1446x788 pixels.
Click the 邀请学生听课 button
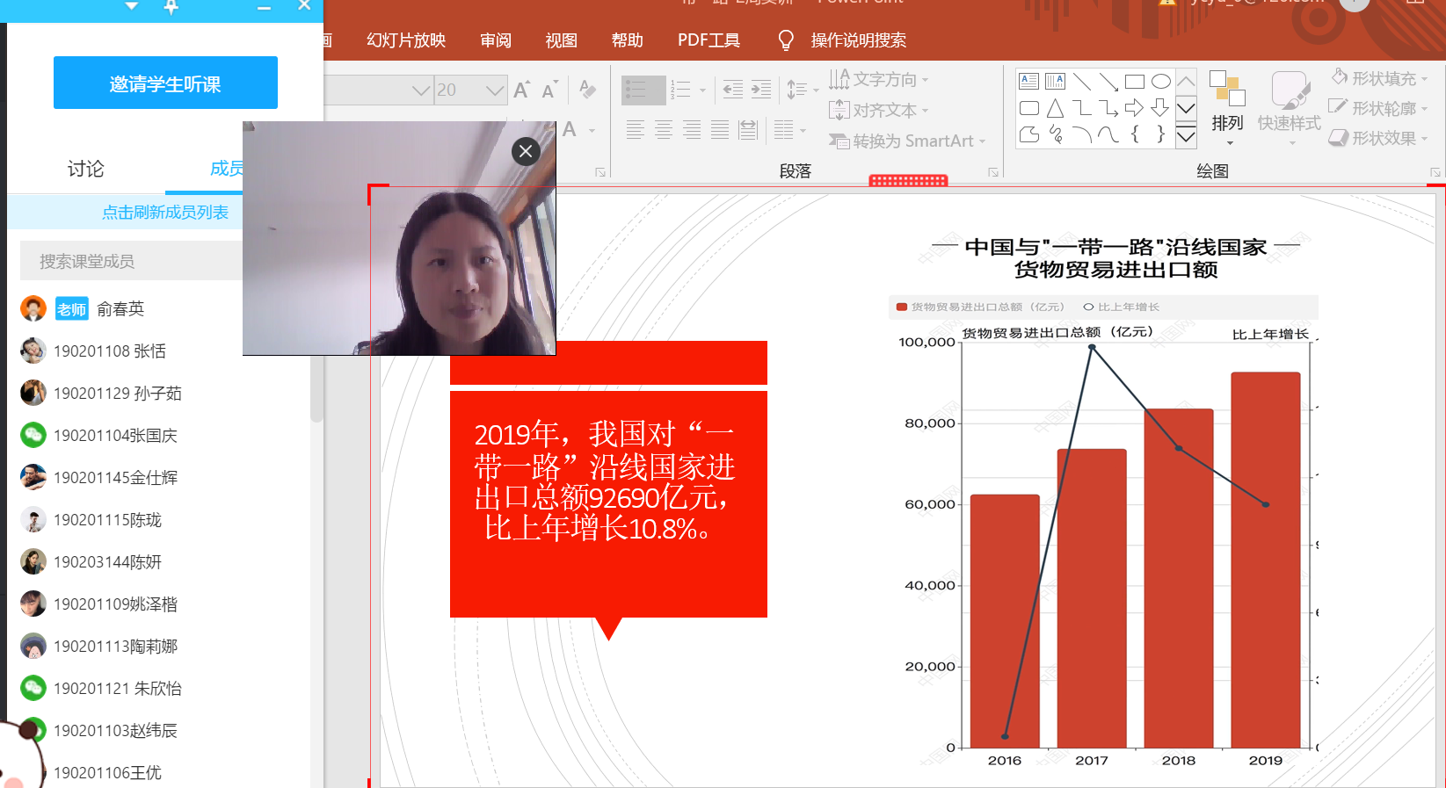(165, 83)
